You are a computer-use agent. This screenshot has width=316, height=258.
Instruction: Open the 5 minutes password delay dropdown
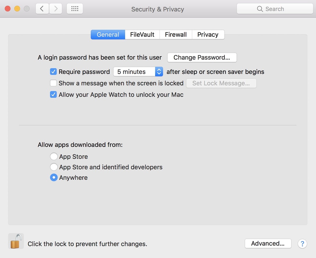tap(138, 72)
